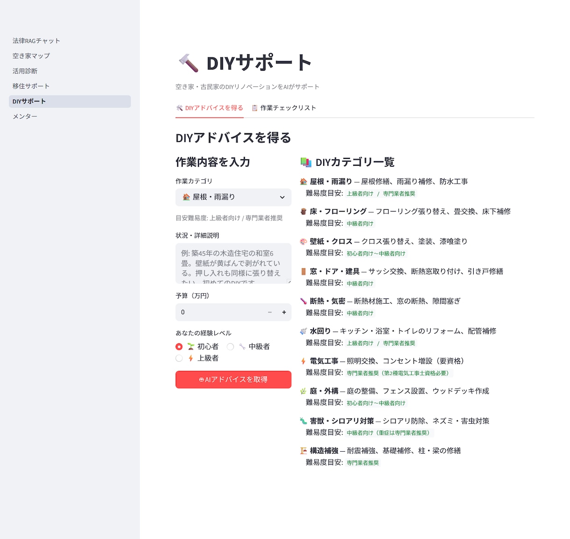Open the 作業カテゴリ dropdown showing 屋根・雨漏り
570x539 pixels.
click(x=234, y=197)
